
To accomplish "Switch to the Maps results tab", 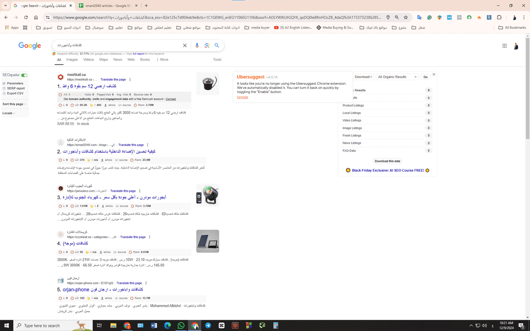I will coord(104,59).
